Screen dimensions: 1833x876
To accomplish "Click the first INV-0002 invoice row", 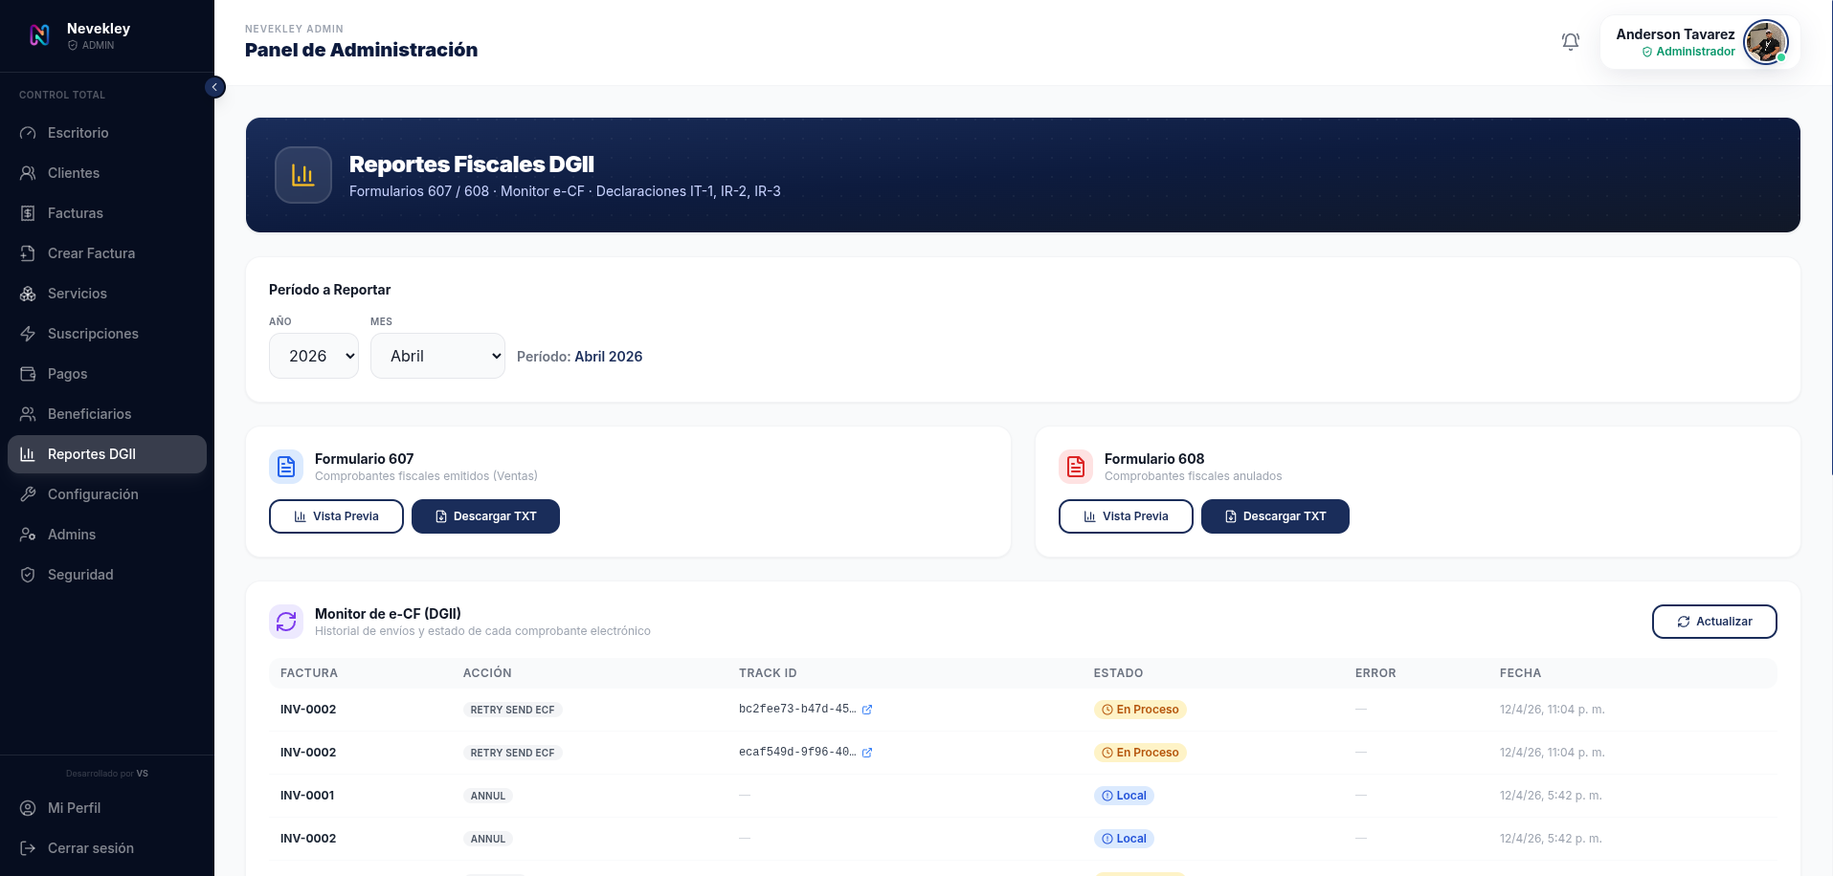I will (1023, 710).
